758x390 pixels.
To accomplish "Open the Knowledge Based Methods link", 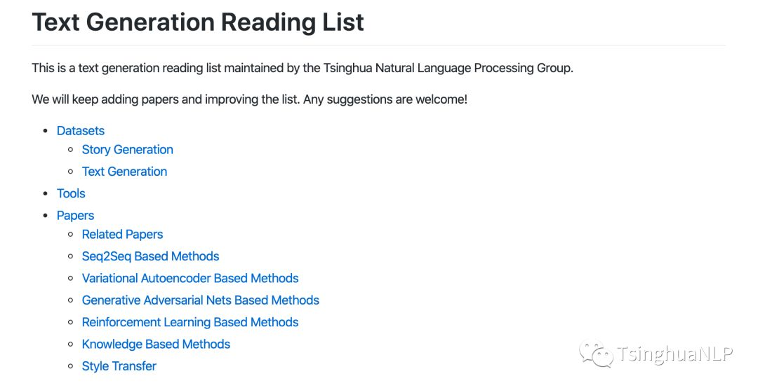I will 156,344.
